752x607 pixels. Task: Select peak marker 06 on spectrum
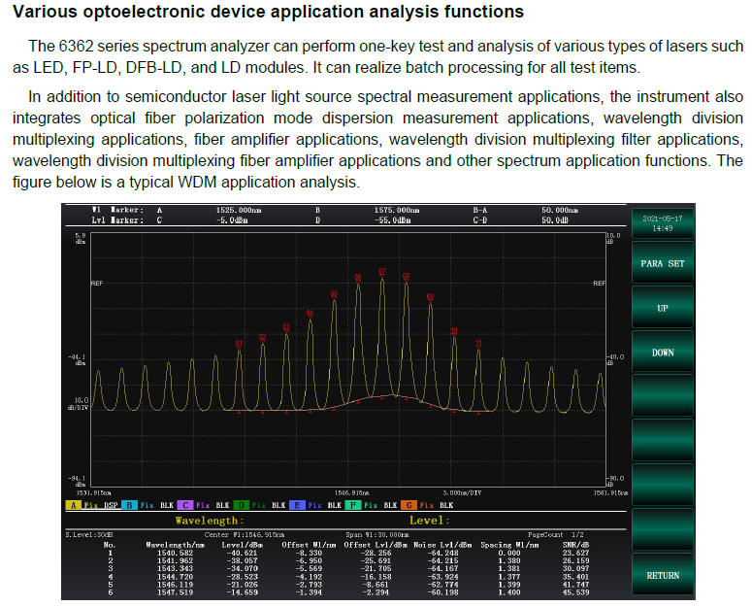[358, 279]
